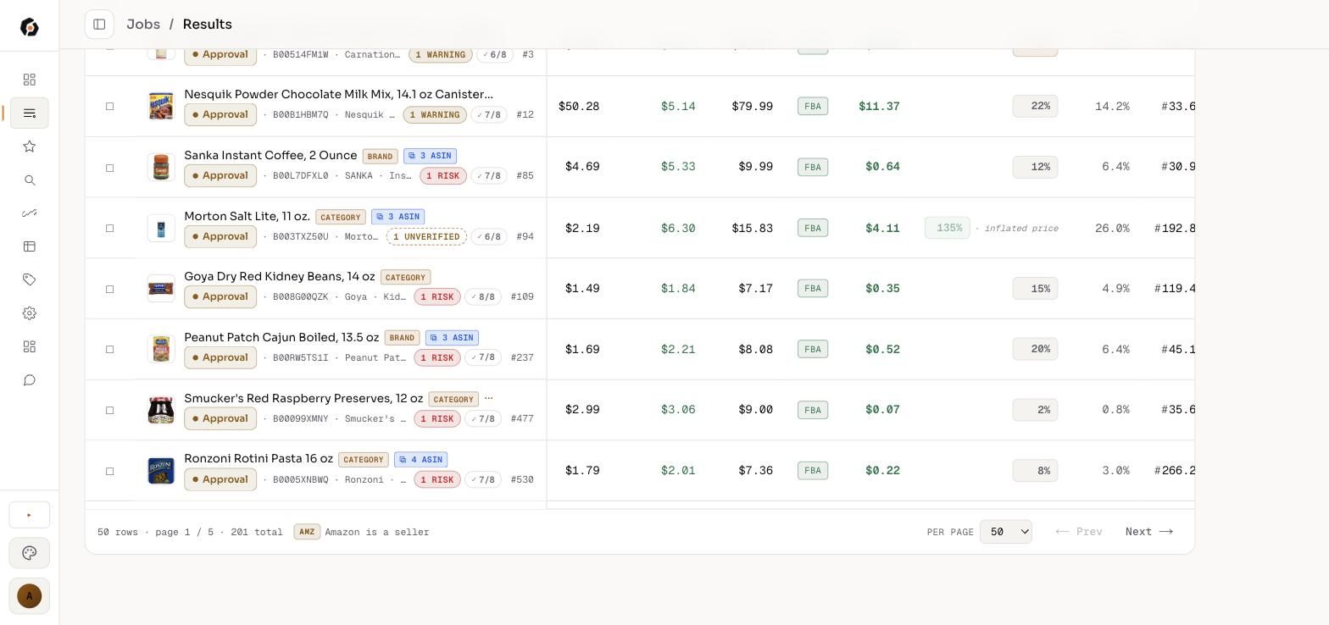Click the 1 RISK badge on Goya row
The height and width of the screenshot is (625, 1329).
[437, 297]
